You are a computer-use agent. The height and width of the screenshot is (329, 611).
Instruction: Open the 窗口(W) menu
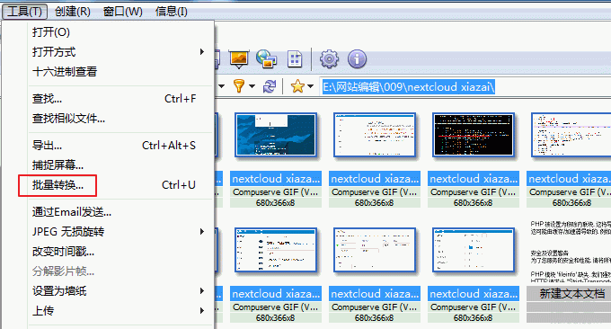point(123,12)
